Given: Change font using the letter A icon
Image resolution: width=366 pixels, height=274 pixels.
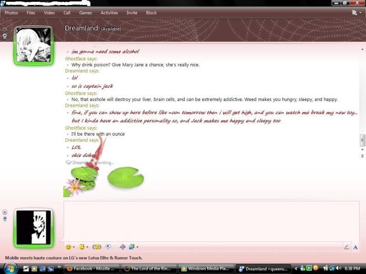Looking at the screenshot, I should pos(355,247).
